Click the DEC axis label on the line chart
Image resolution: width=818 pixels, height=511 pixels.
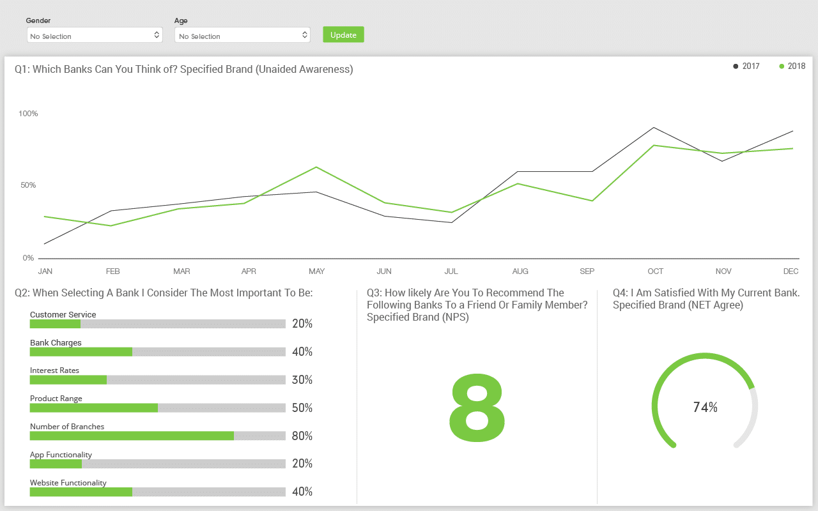pos(791,271)
